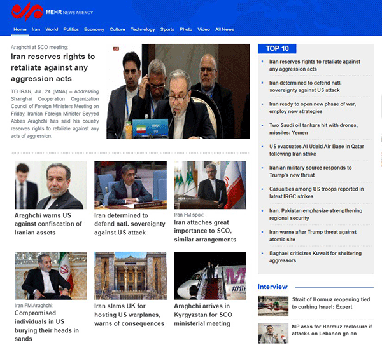Click the 'Iran FM Araghchi:' label
382x345 pixels.
pyautogui.click(x=34, y=306)
